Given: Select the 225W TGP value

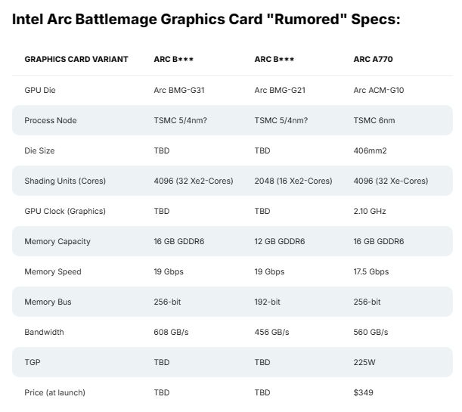Looking at the screenshot, I should click(x=364, y=363).
